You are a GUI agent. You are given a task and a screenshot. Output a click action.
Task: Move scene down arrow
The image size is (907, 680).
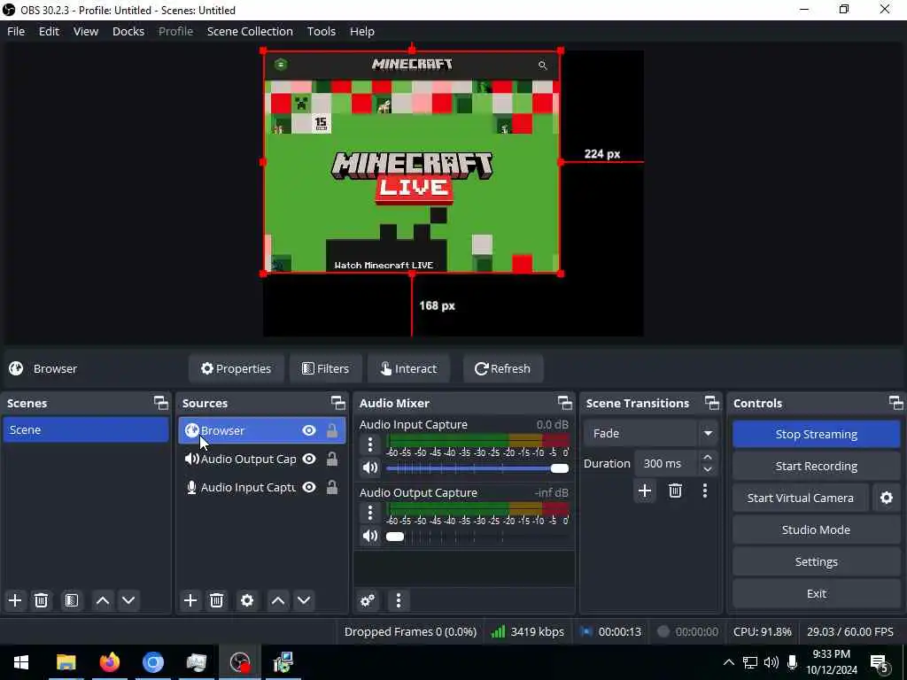click(128, 600)
